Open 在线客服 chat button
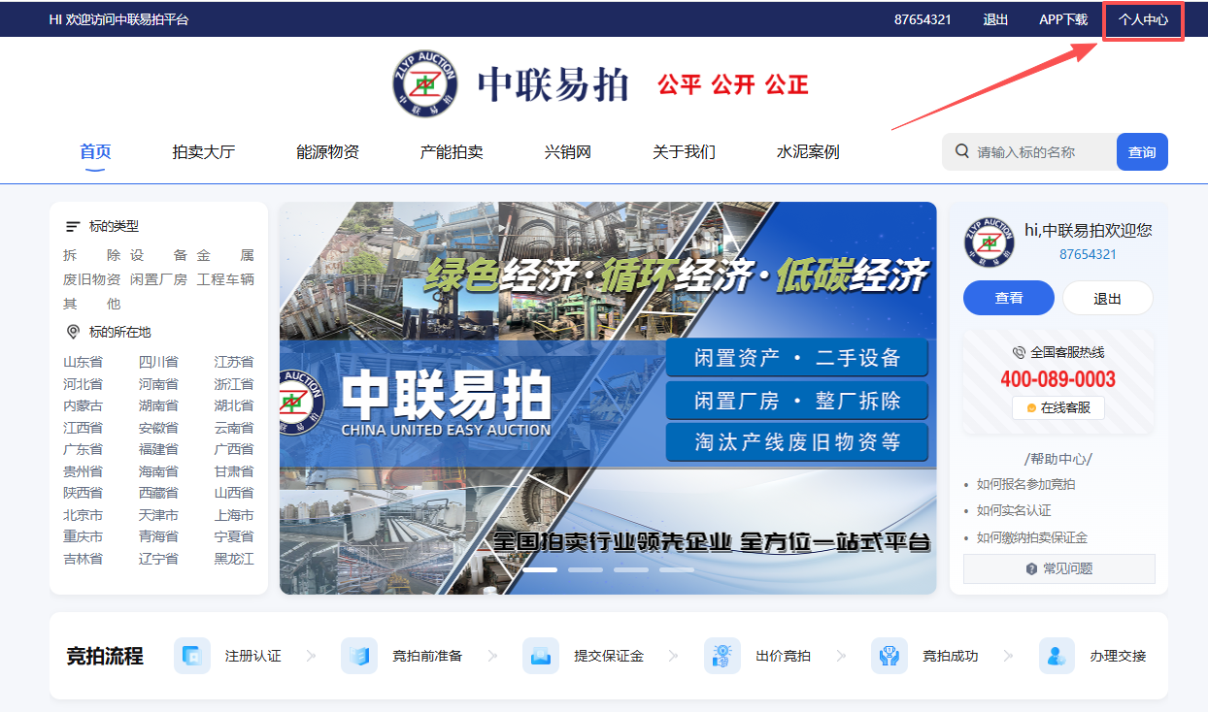Viewport: 1208px width, 712px height. point(1058,407)
